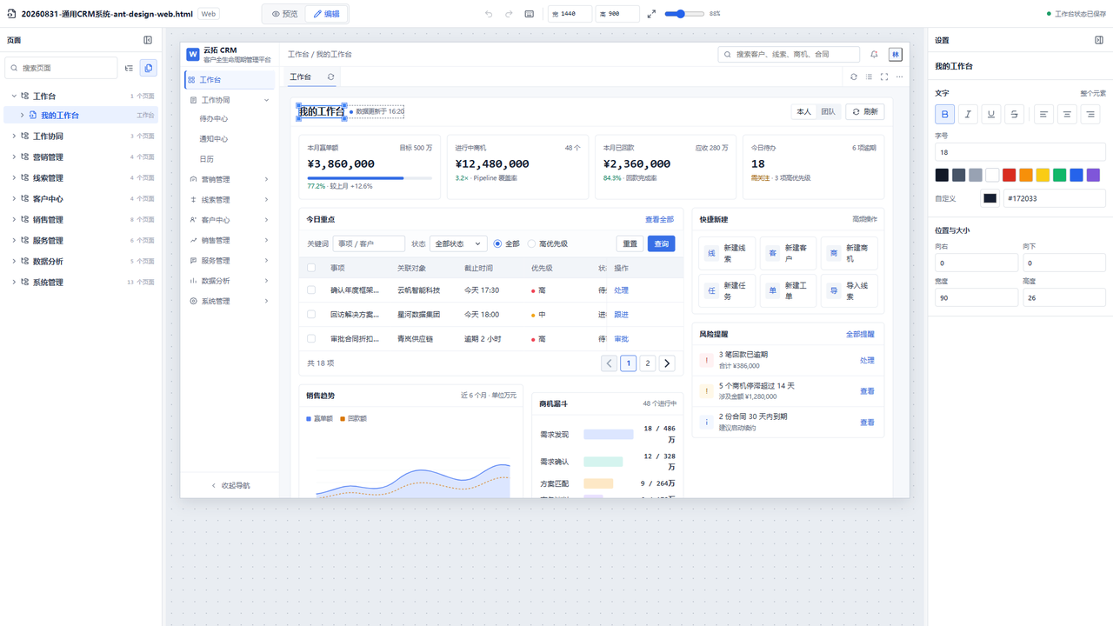This screenshot has width=1113, height=626.
Task: Open notification bell in CRM header
Action: [874, 54]
